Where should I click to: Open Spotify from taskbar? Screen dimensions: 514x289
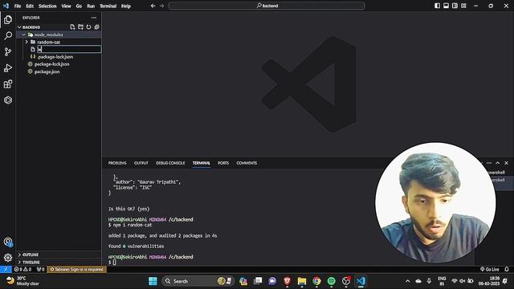point(332,281)
